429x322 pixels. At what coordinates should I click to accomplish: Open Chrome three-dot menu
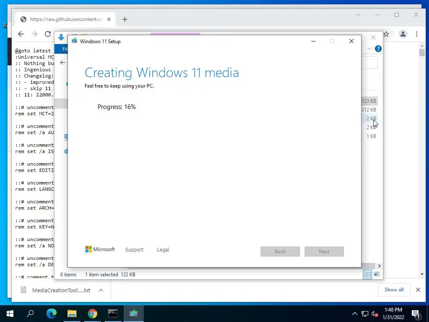click(x=416, y=34)
